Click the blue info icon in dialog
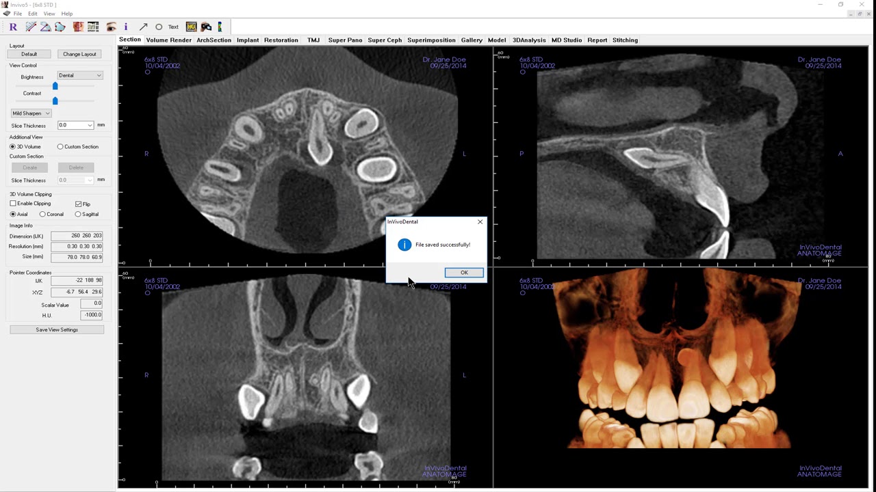 [x=404, y=245]
